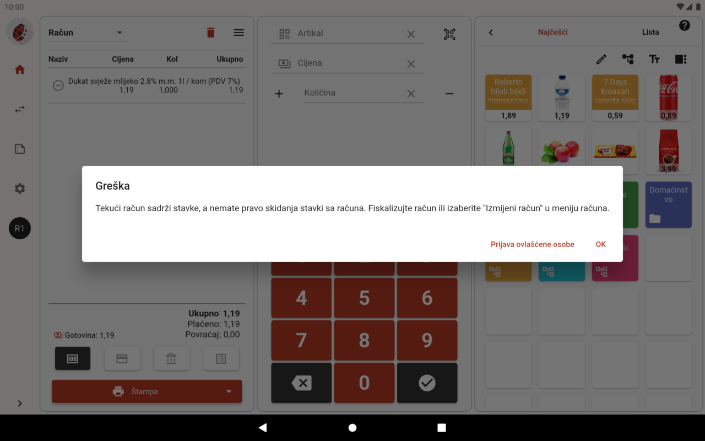Add the Doncafe product priced 3,99
The height and width of the screenshot is (441, 705).
[668, 151]
